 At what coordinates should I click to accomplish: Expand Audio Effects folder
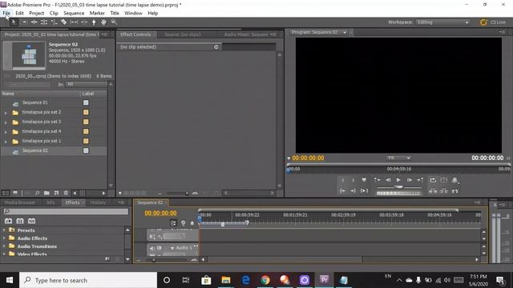tap(4, 238)
